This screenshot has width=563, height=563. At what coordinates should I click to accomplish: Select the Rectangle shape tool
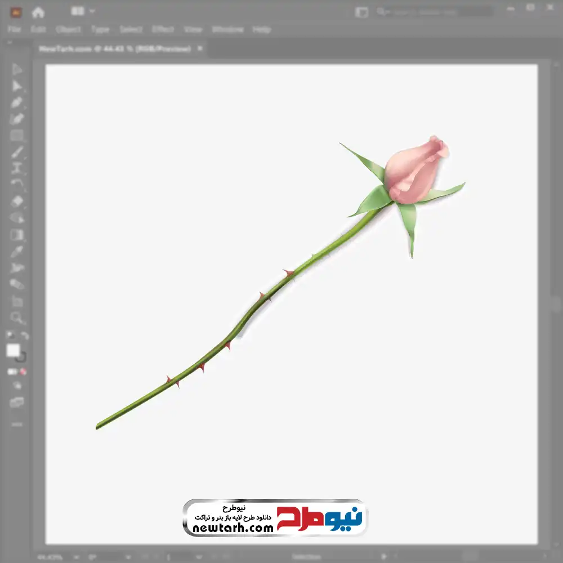[x=17, y=136]
